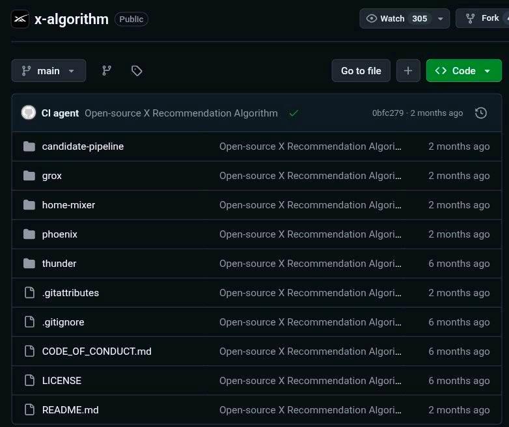The width and height of the screenshot is (509, 427).
Task: Open the README.md file
Action: (70, 410)
